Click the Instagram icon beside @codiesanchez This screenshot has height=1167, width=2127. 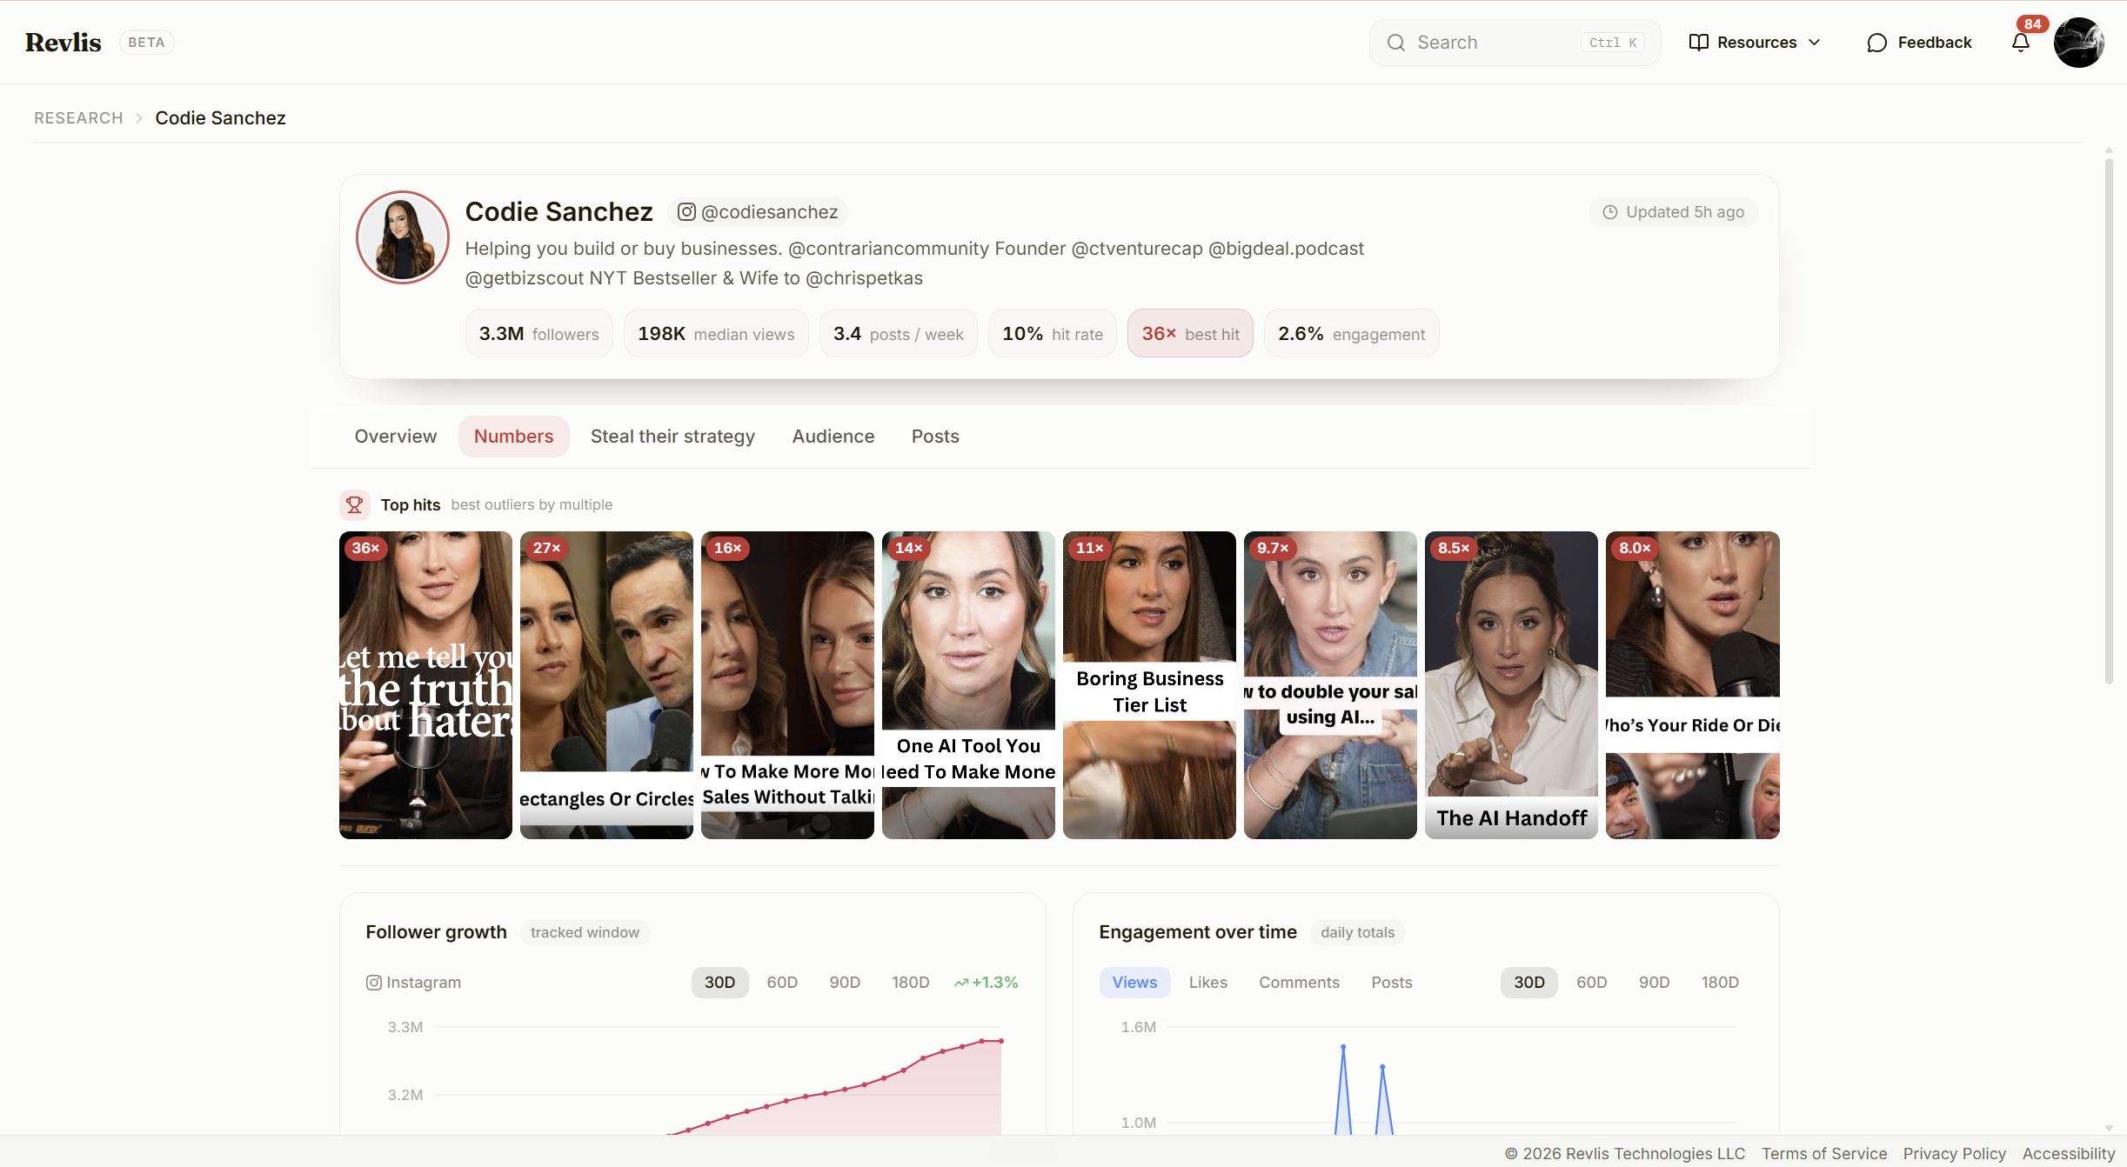(686, 212)
